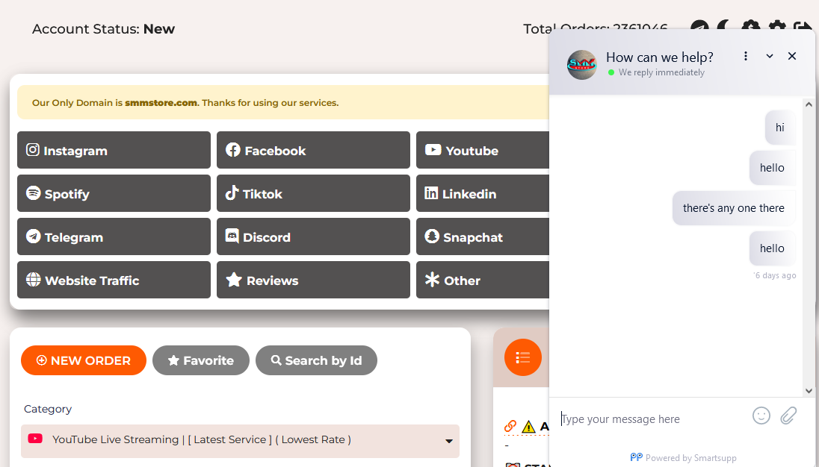Open the Instagram services category
Screen dimensions: 819x467
pos(114,150)
